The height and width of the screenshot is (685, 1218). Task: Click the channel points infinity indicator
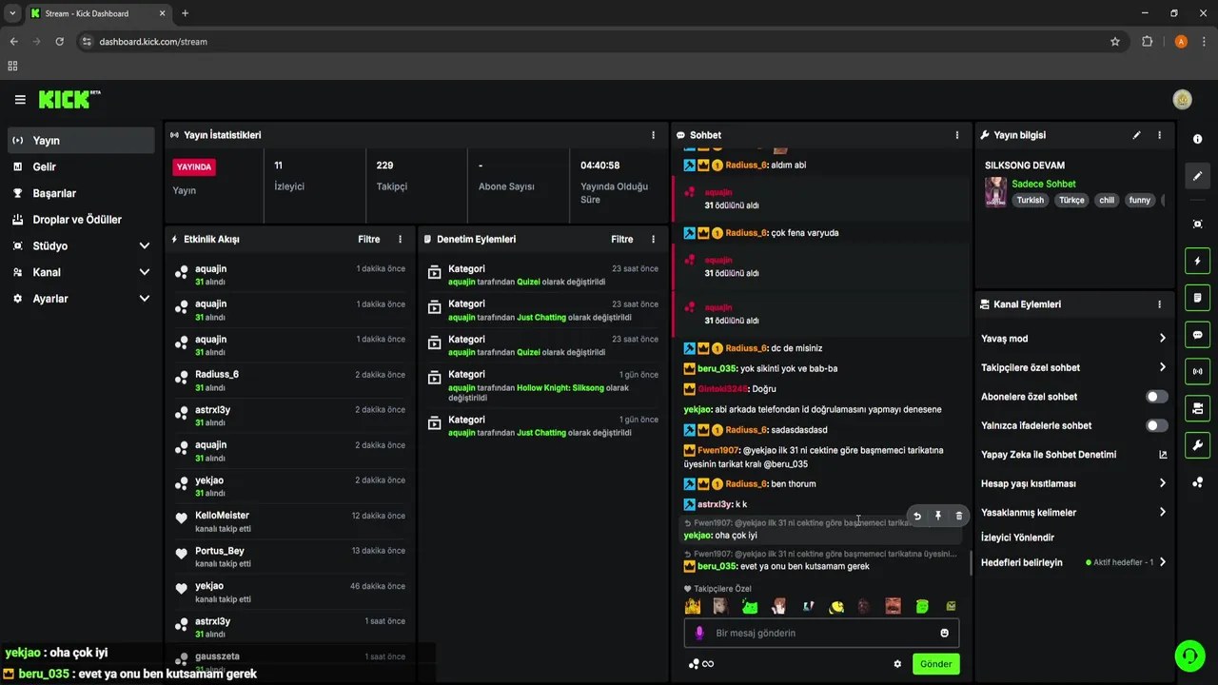click(x=701, y=664)
